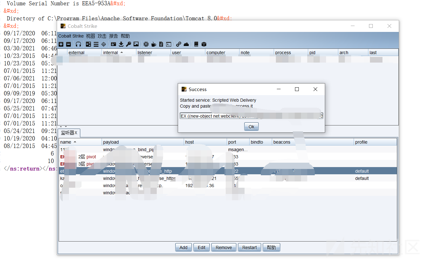427x260 pixels.
Task: Open the Cobalt Strike menu
Action: [x=71, y=36]
